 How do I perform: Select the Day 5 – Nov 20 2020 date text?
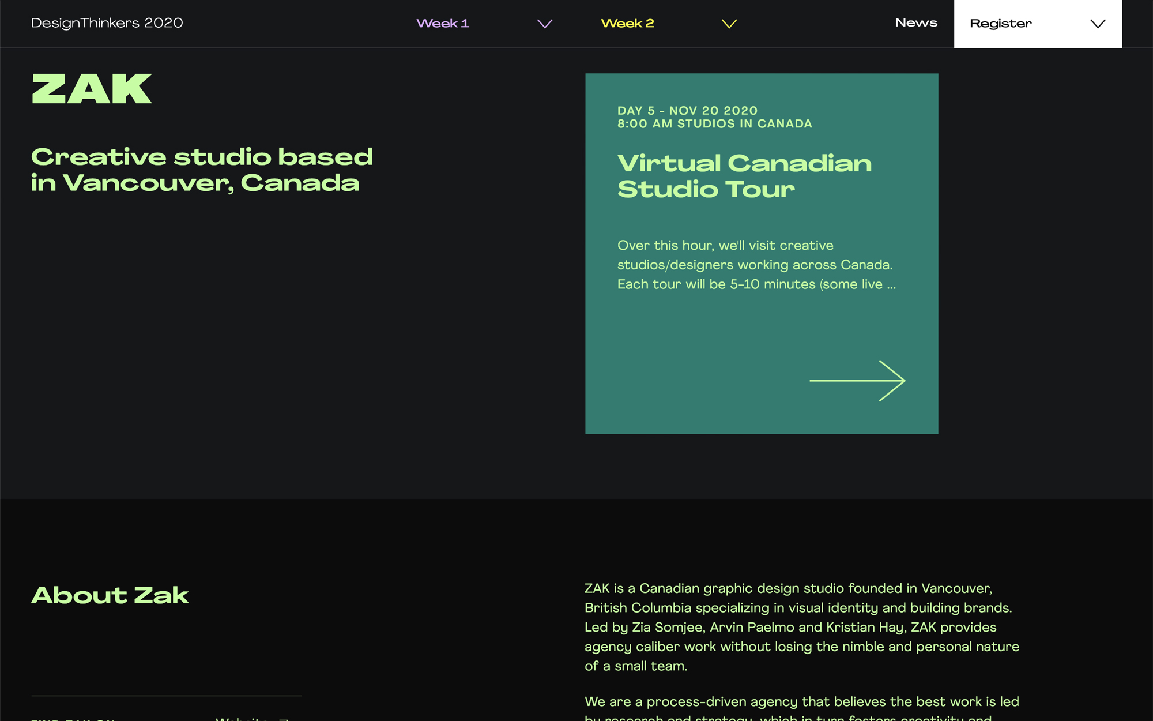687,110
